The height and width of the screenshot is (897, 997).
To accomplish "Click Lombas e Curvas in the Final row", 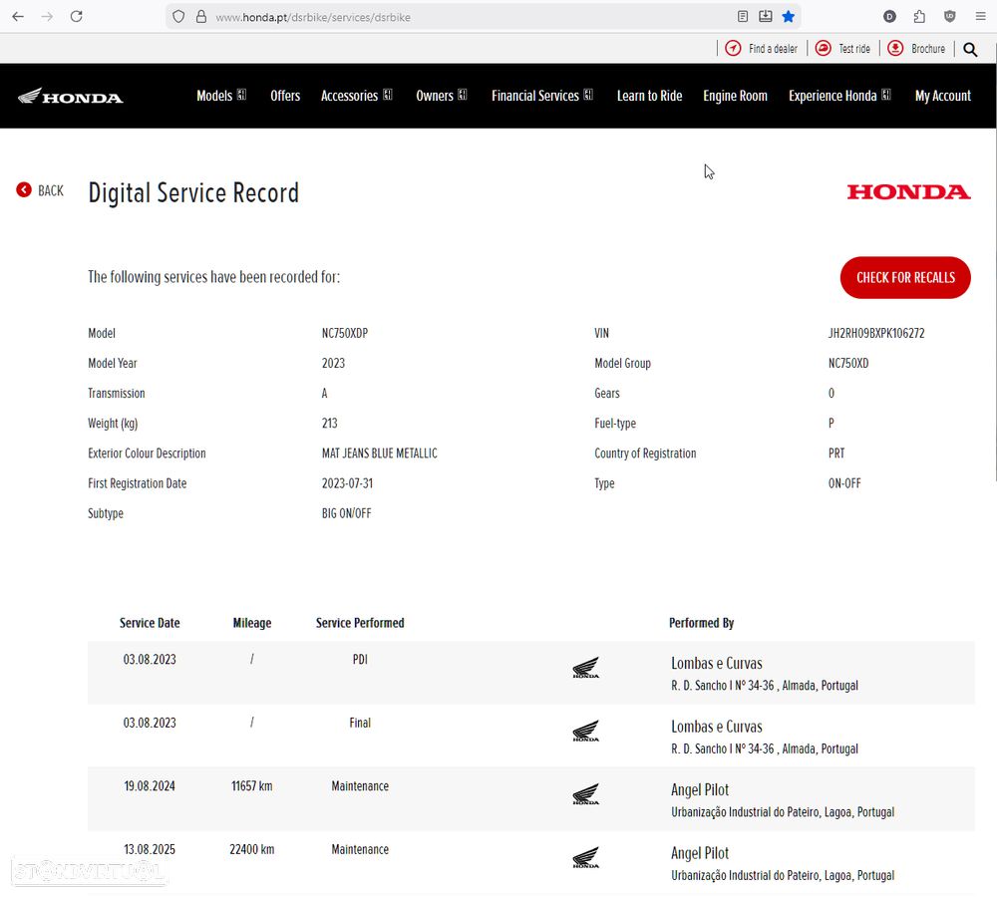I will [717, 727].
